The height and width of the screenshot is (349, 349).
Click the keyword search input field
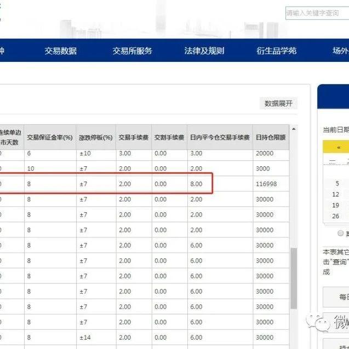click(317, 13)
